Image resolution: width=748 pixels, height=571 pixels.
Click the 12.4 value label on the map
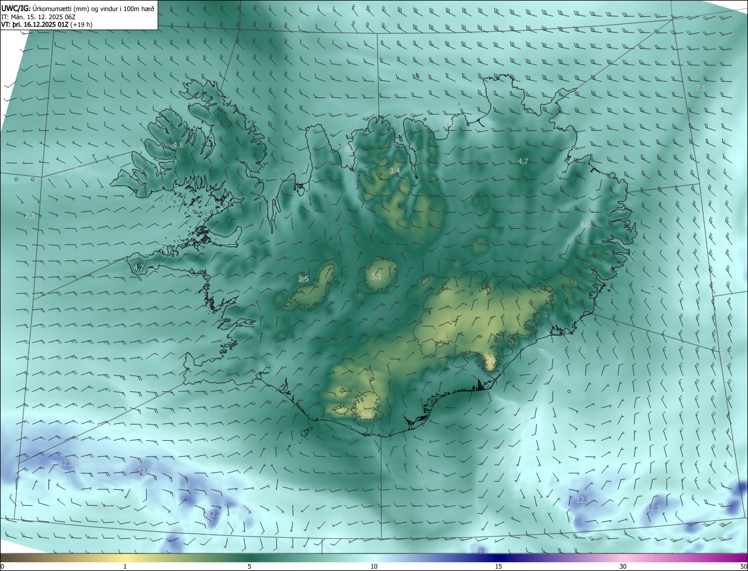(583, 500)
